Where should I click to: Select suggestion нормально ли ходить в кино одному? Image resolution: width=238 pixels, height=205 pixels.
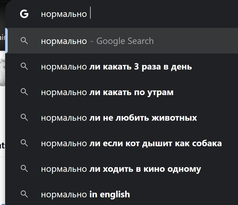[x=122, y=169]
